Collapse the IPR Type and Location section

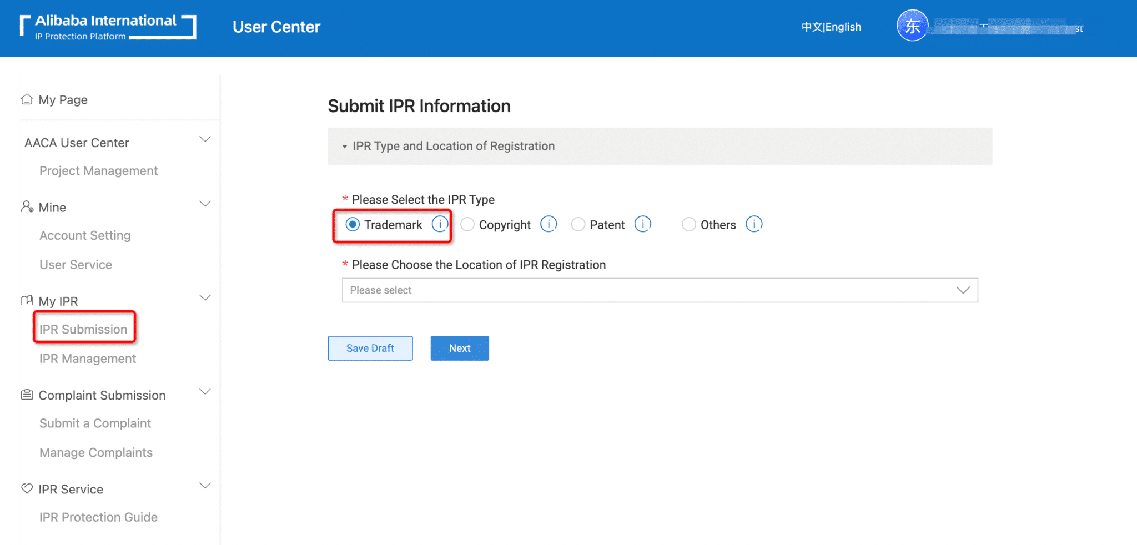[x=344, y=147]
